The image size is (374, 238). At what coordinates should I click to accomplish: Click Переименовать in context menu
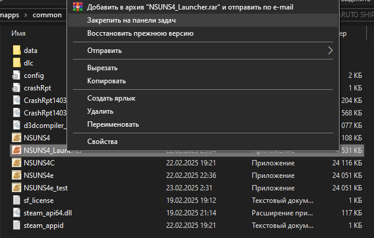pyautogui.click(x=113, y=124)
